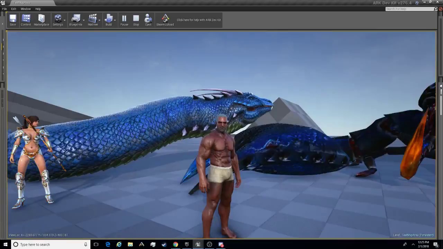Click the ViewLoc coordinates readout
The image size is (443, 249).
pos(38,235)
